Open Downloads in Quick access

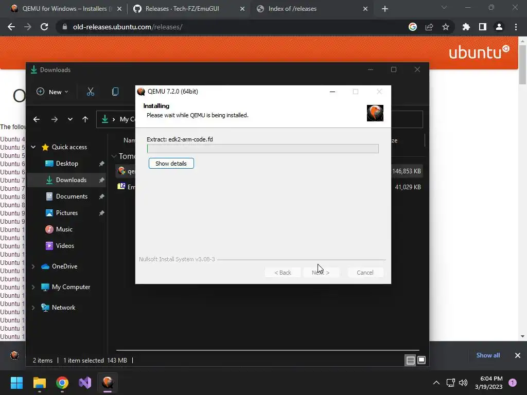pyautogui.click(x=71, y=180)
